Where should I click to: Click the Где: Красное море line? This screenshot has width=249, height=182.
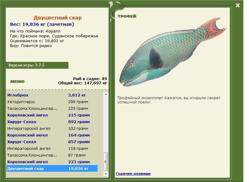[54, 36]
